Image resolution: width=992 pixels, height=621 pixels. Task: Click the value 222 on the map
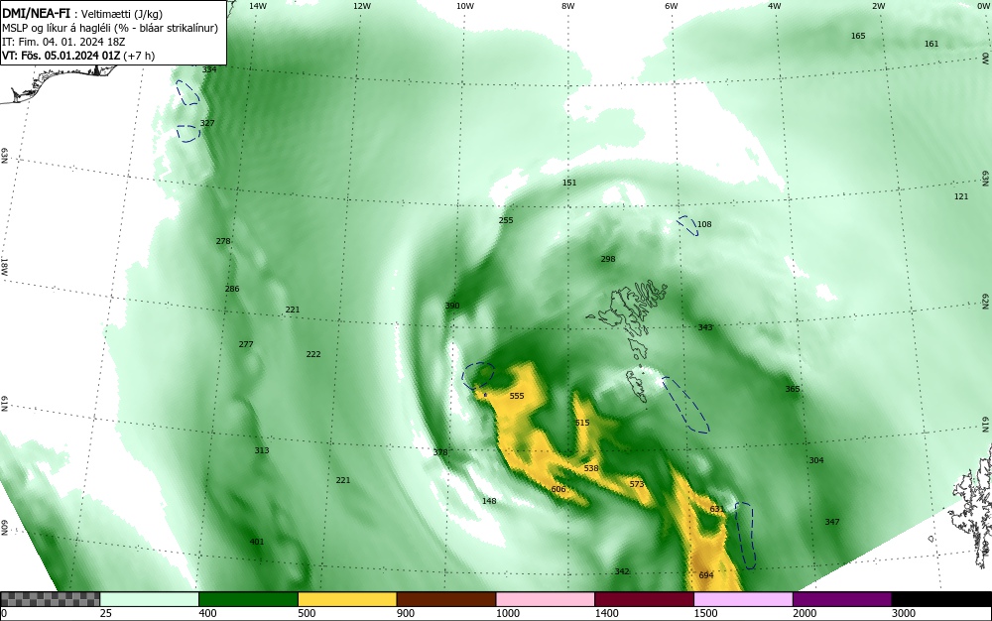click(x=313, y=354)
